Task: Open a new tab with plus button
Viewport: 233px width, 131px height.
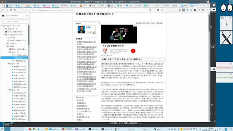Action: click(204, 5)
